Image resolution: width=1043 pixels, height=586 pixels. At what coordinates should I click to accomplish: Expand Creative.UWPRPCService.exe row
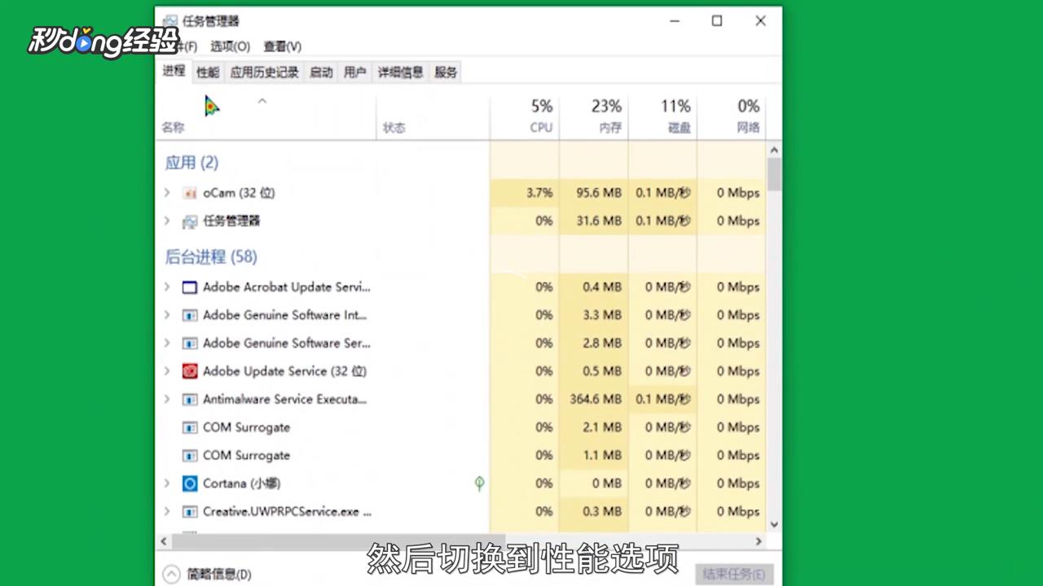167,511
